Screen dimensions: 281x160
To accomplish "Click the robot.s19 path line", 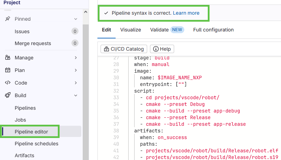I will coord(209,157).
